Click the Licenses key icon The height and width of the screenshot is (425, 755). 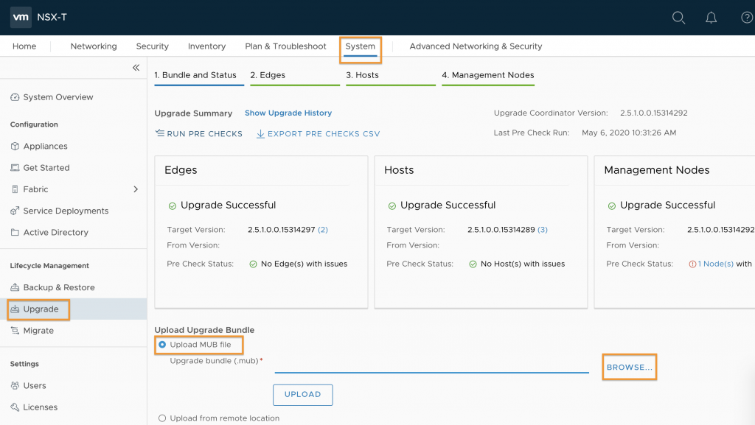[15, 407]
